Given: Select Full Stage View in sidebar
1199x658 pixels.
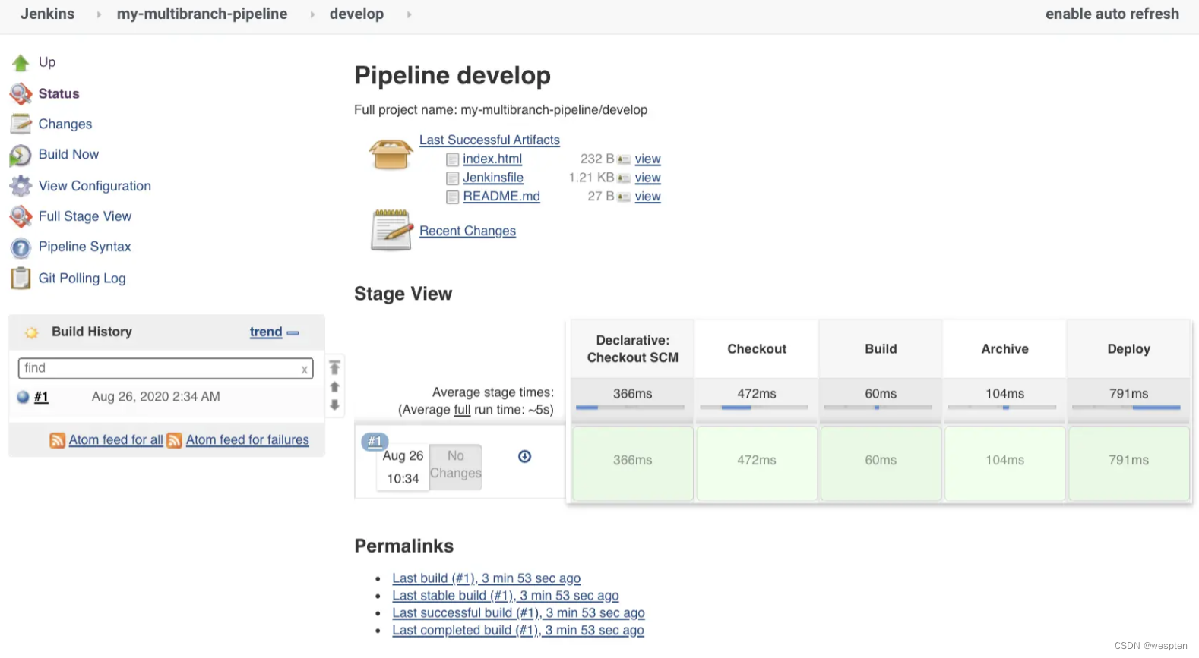Looking at the screenshot, I should tap(84, 216).
